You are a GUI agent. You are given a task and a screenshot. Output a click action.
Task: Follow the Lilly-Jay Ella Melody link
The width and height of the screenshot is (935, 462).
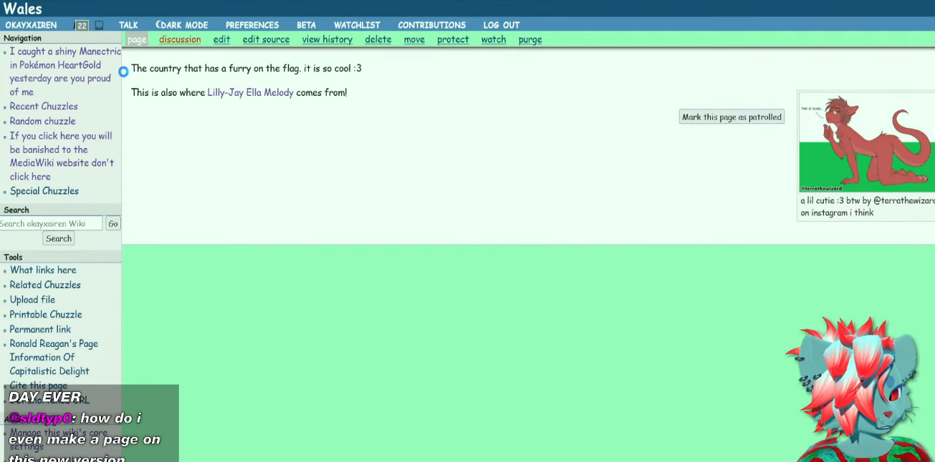tap(250, 93)
